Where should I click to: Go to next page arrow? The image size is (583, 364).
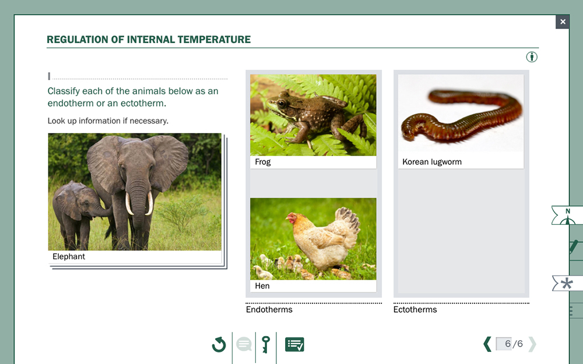(532, 344)
